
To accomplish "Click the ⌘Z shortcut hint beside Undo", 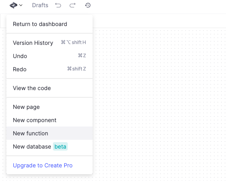I will click(82, 55).
